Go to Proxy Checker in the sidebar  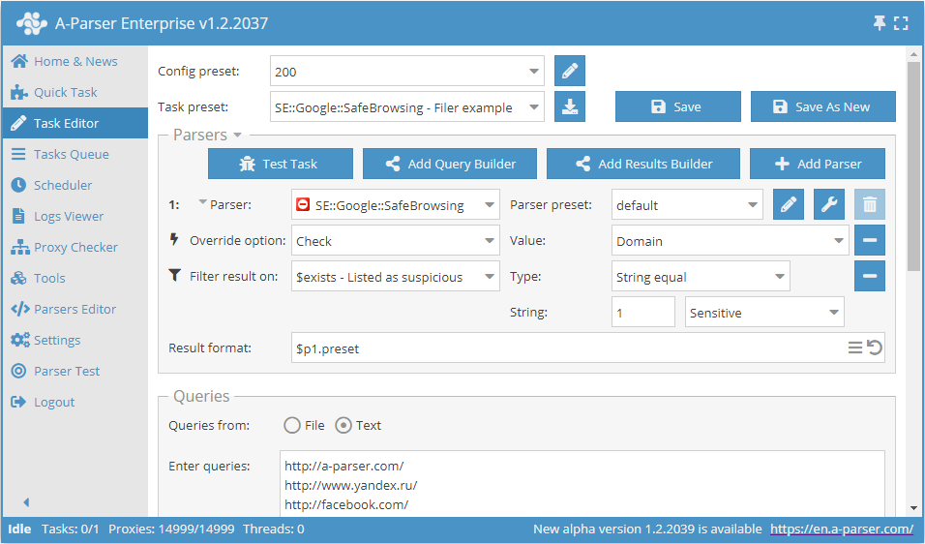pos(75,247)
